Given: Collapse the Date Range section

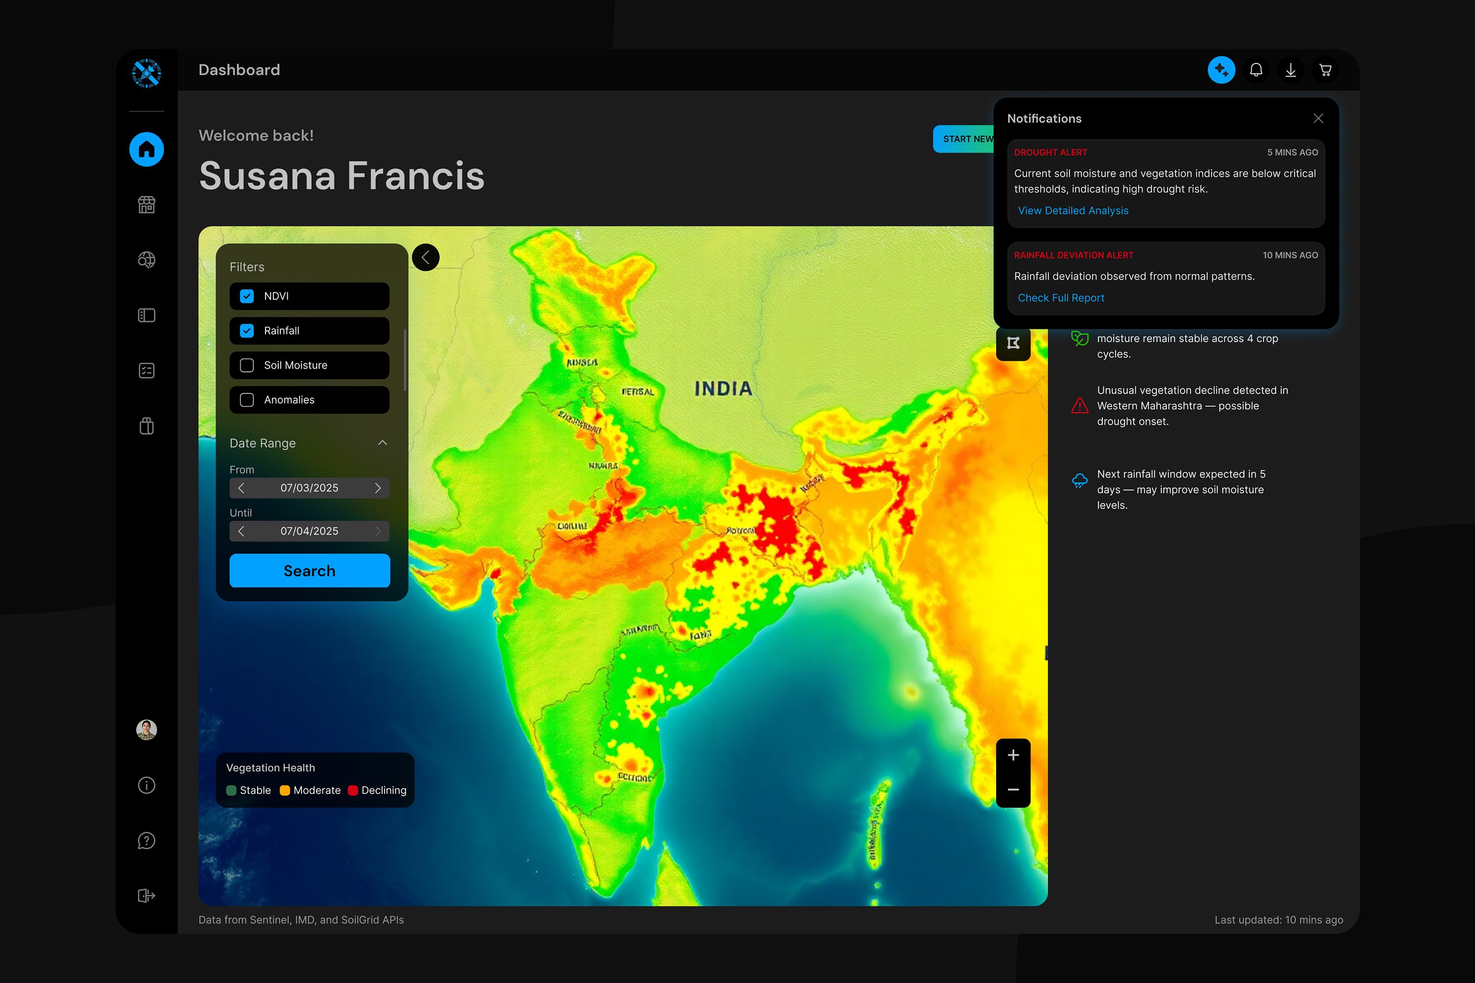Looking at the screenshot, I should (383, 443).
